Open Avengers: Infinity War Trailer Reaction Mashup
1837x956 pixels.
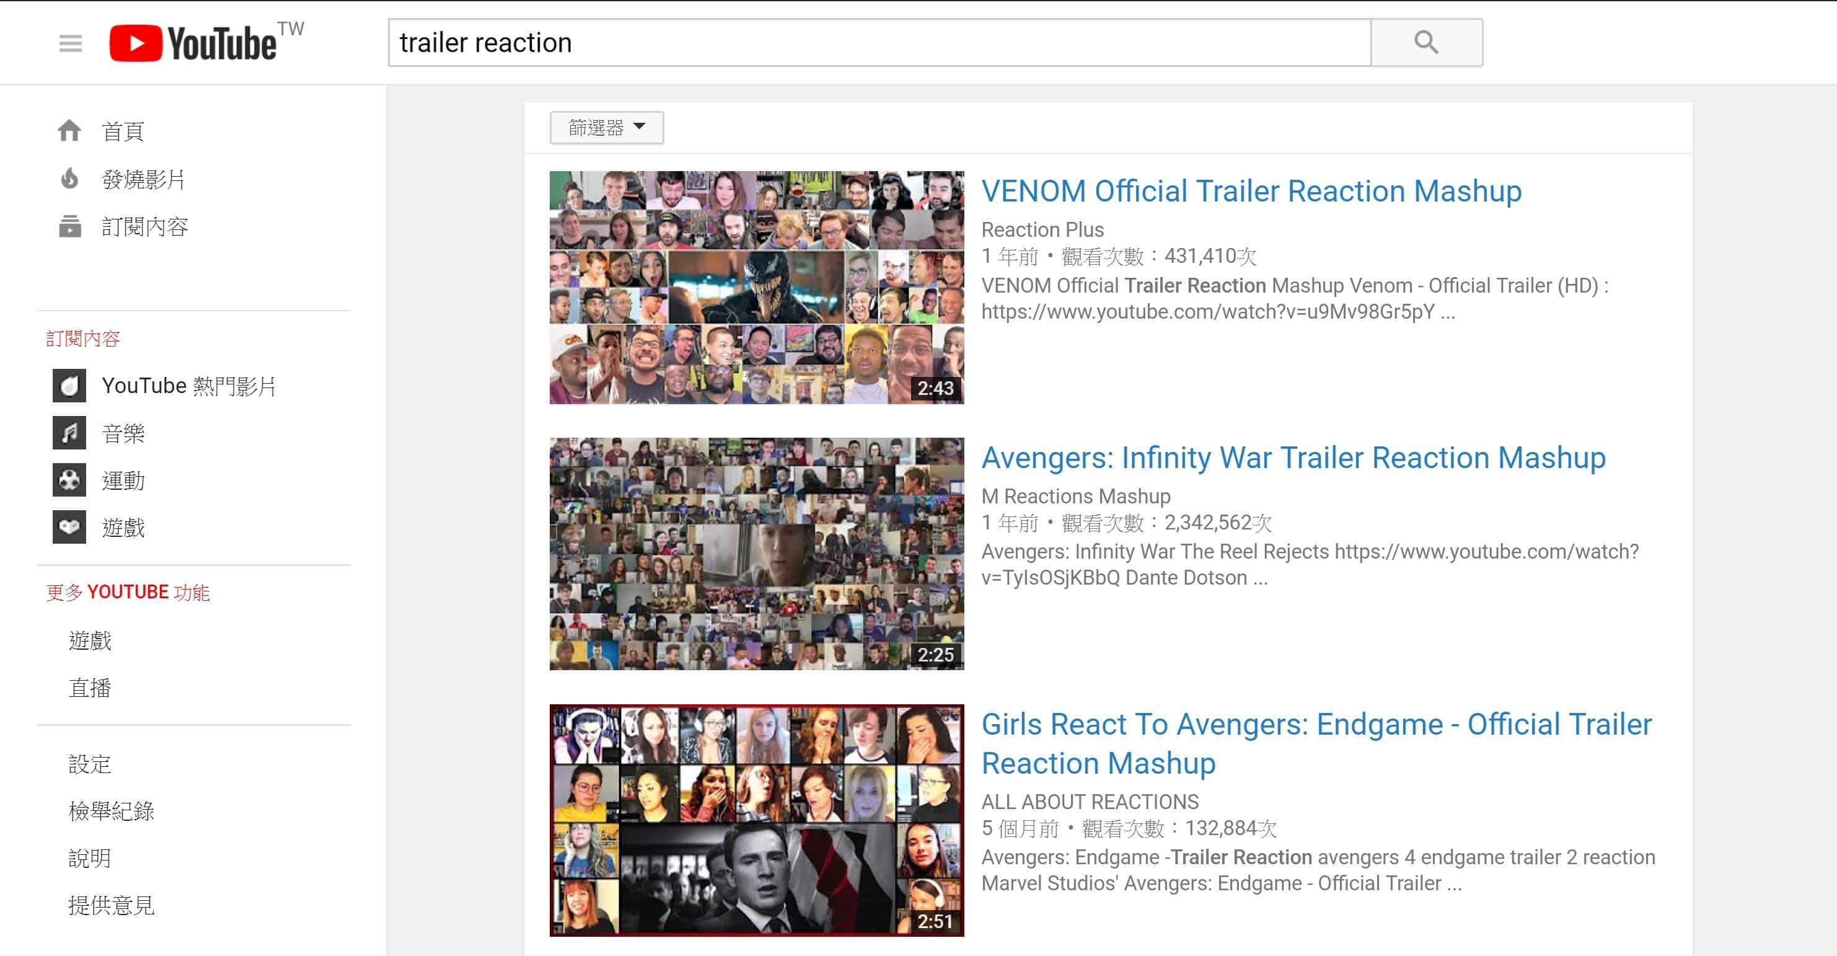(x=1293, y=458)
